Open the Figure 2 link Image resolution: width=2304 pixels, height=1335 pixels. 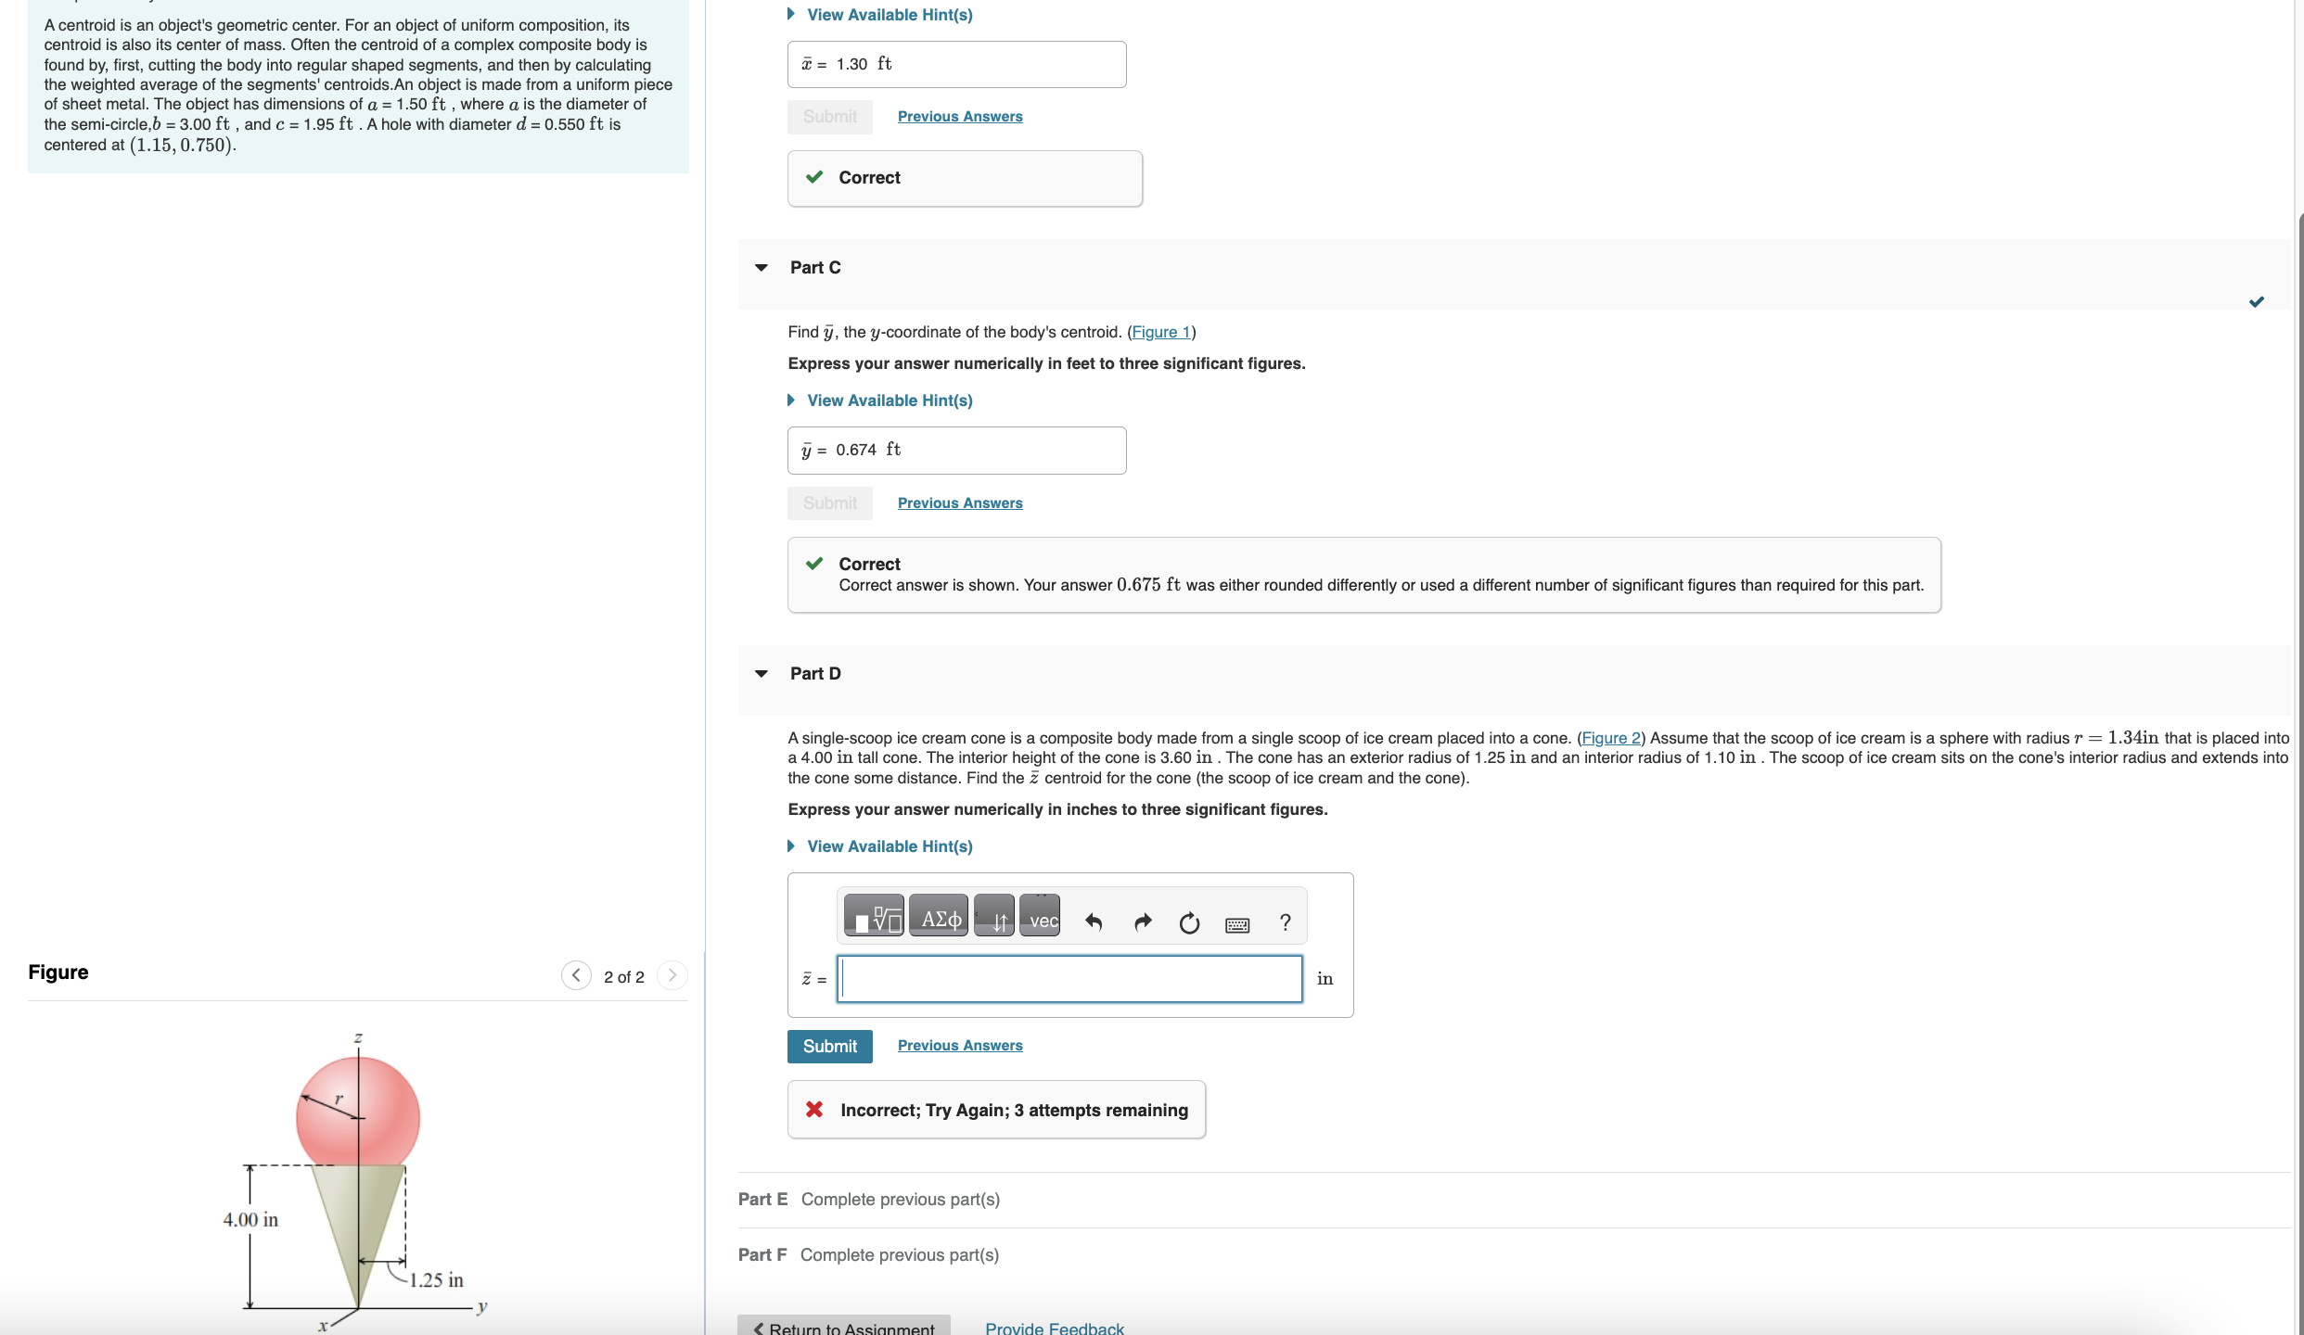tap(1610, 738)
